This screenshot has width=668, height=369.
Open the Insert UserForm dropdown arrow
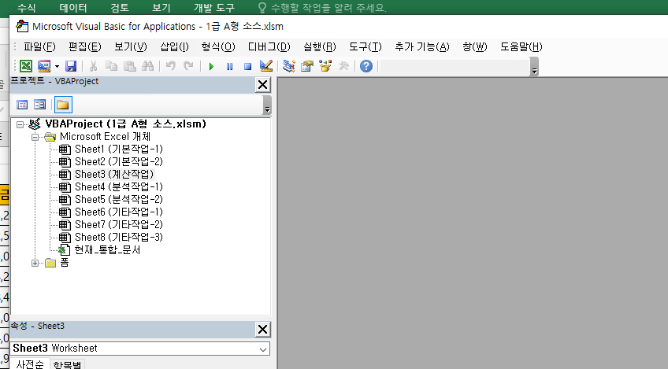click(x=57, y=66)
